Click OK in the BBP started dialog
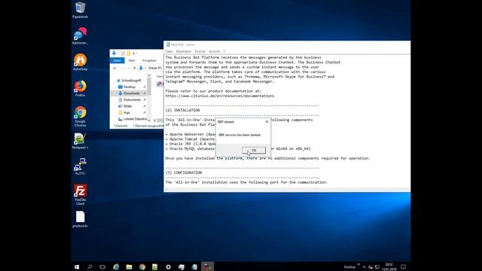482x271 pixels. tap(254, 151)
